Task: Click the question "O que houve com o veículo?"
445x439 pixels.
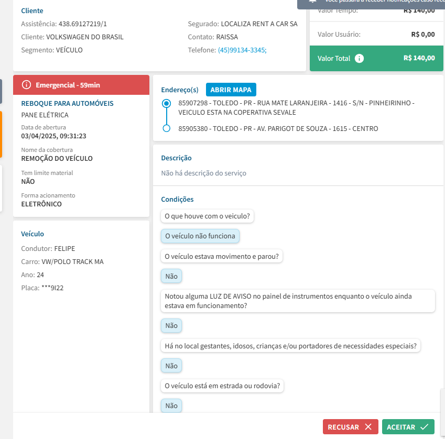Action: [207, 216]
